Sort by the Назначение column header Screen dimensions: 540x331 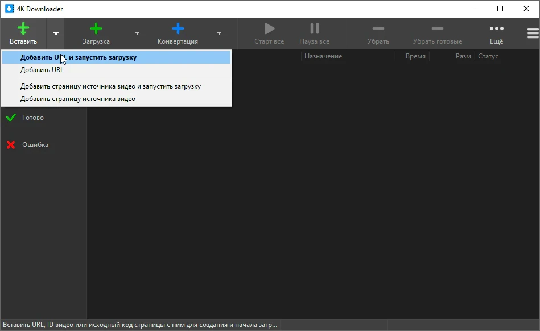323,56
